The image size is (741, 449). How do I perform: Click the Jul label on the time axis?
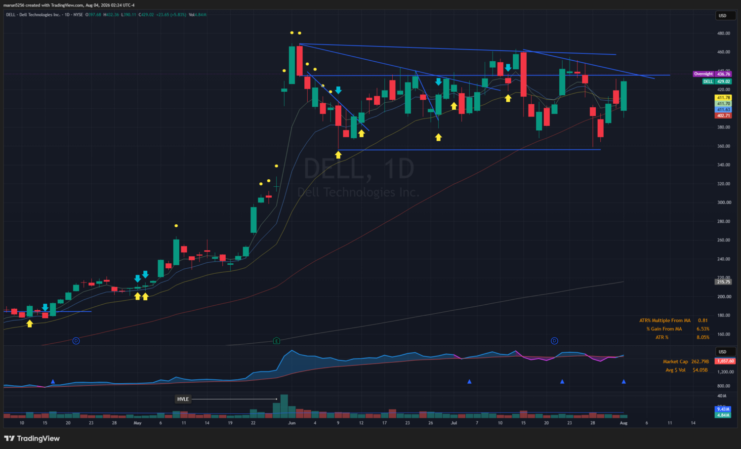(454, 423)
